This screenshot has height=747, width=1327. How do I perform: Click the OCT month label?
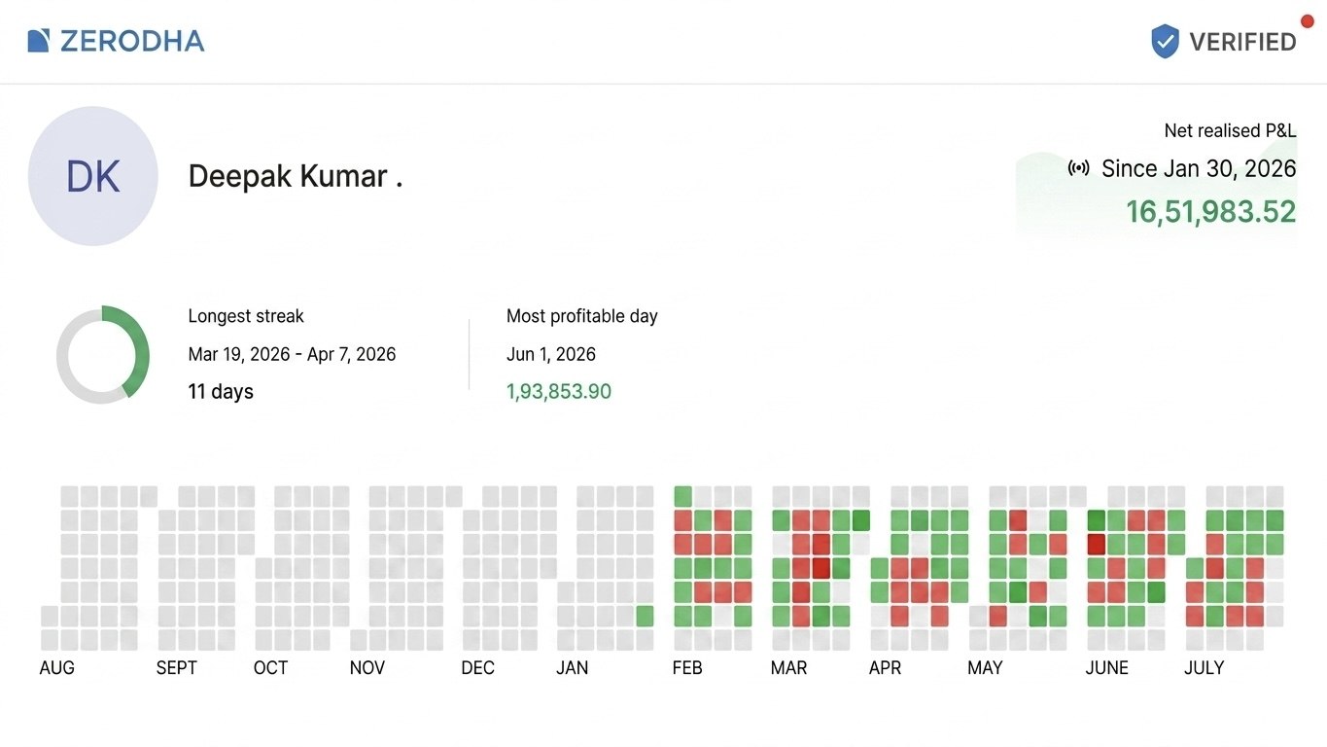(x=270, y=668)
